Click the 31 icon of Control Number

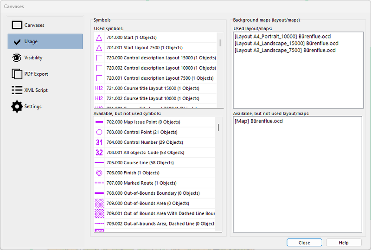[x=99, y=142]
